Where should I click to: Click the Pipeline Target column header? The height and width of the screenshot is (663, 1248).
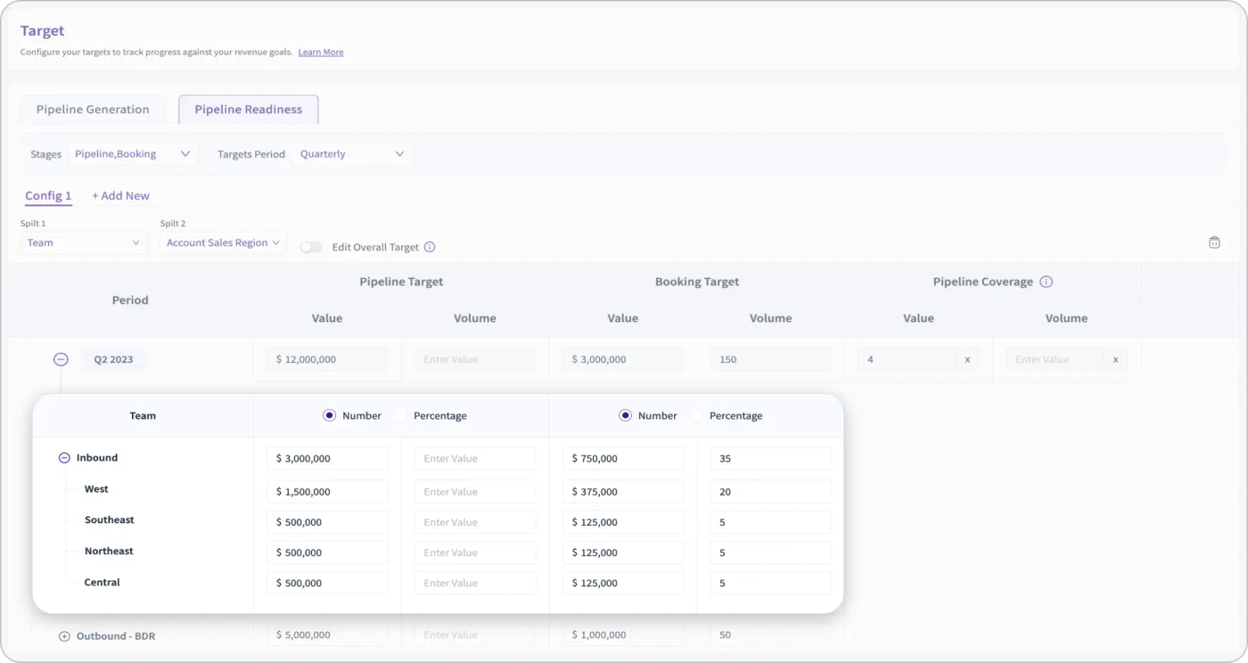coord(401,282)
